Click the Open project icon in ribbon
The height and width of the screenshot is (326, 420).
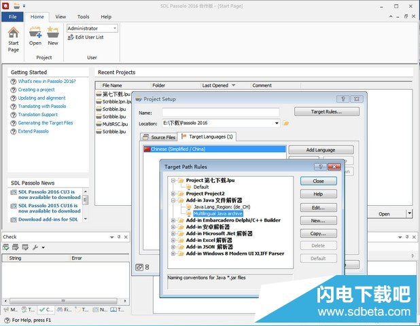tap(35, 32)
